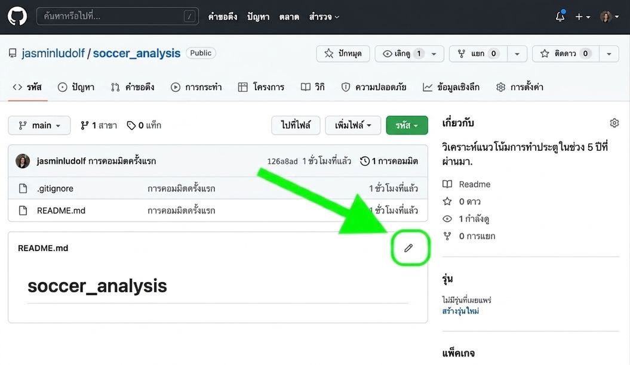Click the file icon beside README.md row
This screenshot has width=630, height=365.
pyautogui.click(x=23, y=211)
